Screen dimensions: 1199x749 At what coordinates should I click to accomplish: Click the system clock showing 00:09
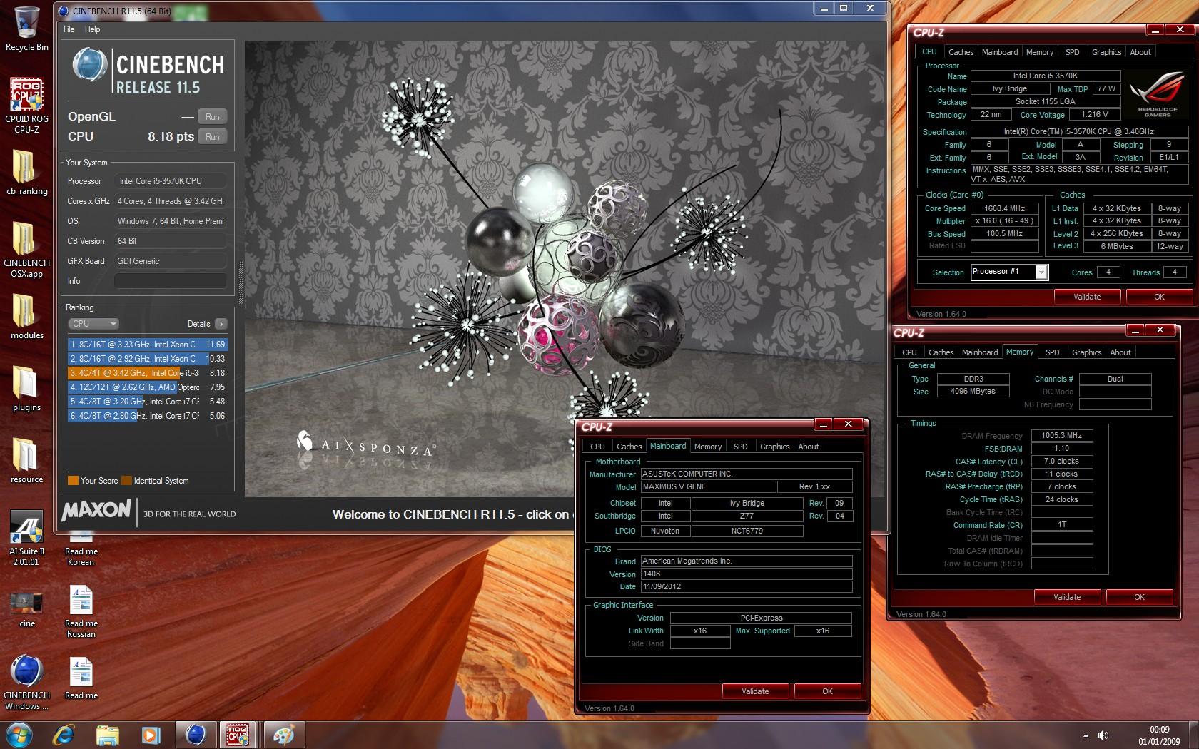(1160, 730)
